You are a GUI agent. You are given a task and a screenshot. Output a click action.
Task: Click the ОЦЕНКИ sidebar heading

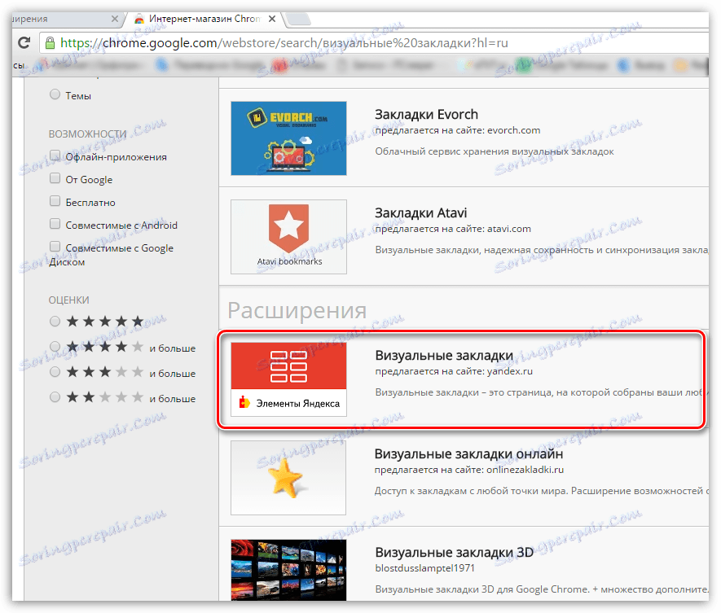click(x=69, y=300)
